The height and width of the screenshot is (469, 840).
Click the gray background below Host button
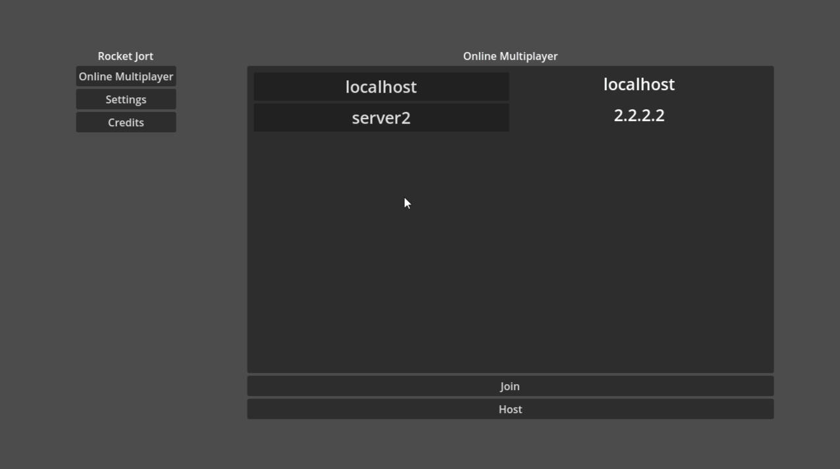tap(510, 444)
